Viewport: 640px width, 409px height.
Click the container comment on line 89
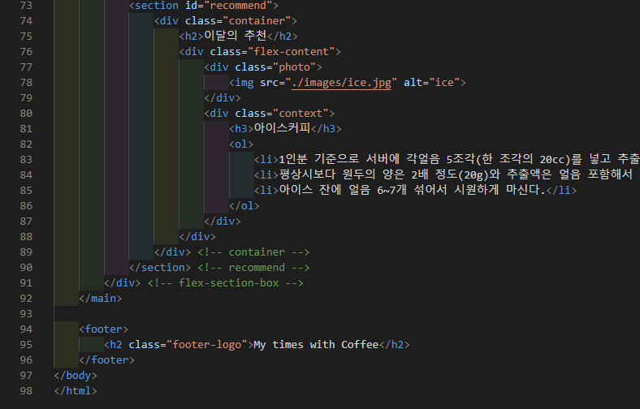point(253,252)
